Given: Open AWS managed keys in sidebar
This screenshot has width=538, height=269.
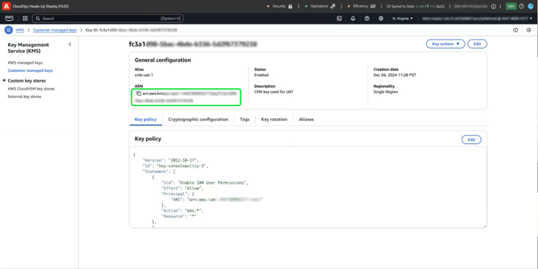Looking at the screenshot, I should tap(25, 63).
